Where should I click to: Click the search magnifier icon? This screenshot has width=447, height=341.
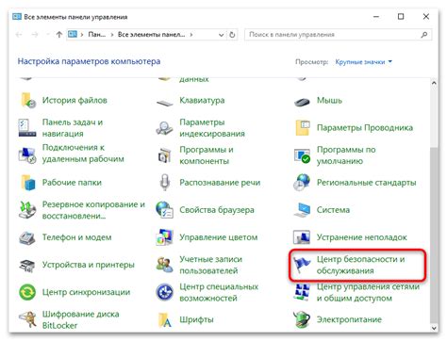424,35
